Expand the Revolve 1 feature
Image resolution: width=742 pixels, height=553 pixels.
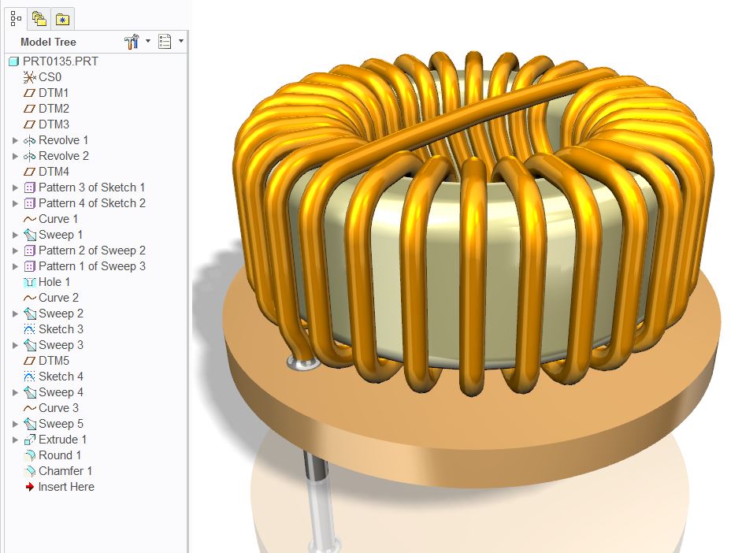[15, 140]
